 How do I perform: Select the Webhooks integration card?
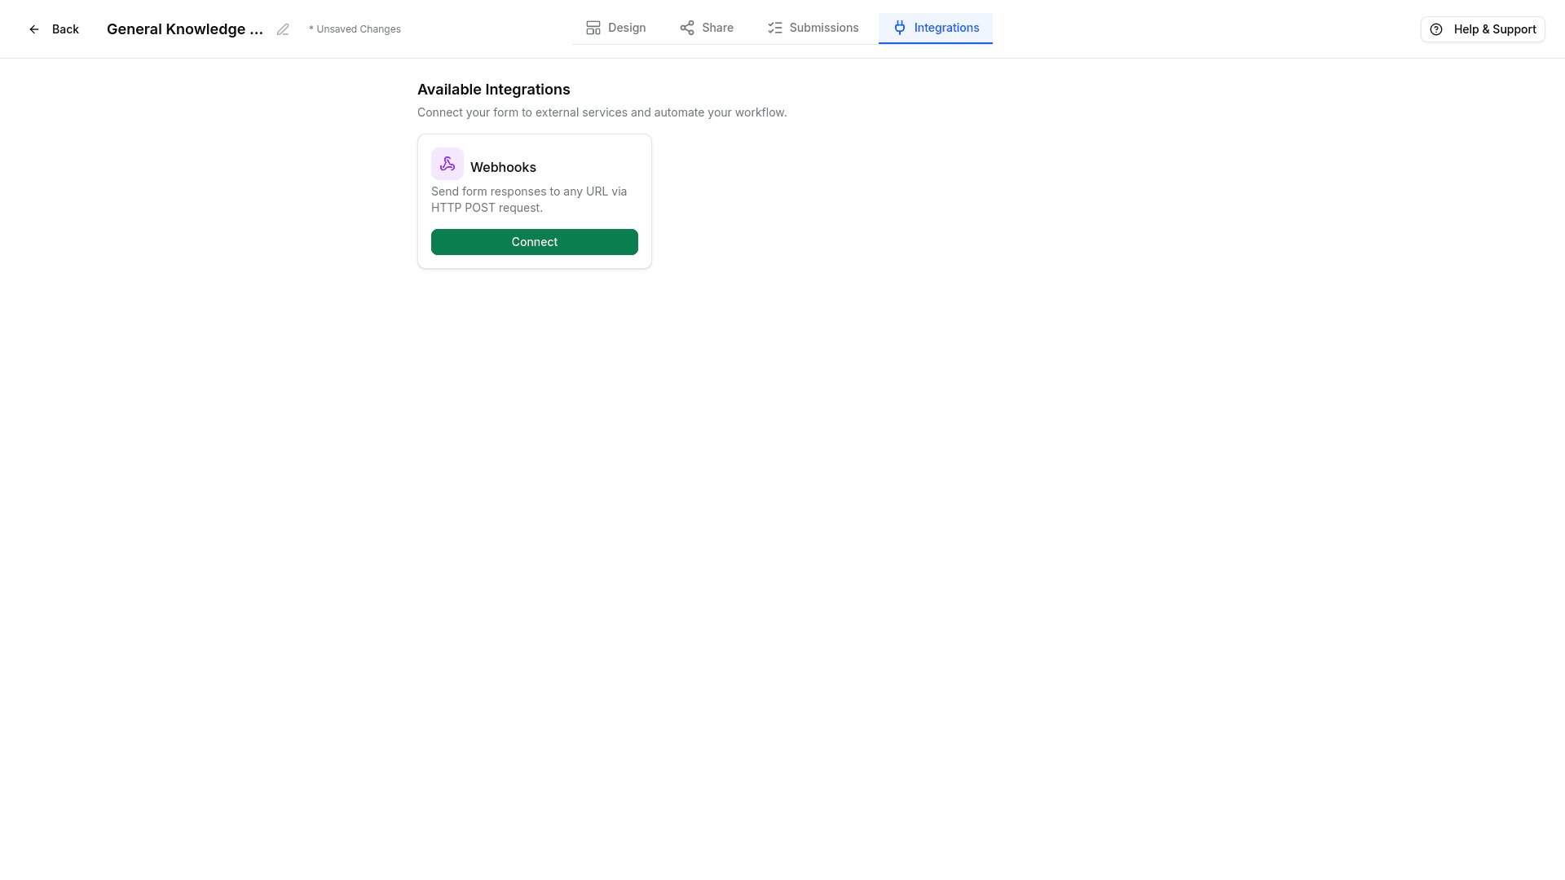[x=534, y=200]
